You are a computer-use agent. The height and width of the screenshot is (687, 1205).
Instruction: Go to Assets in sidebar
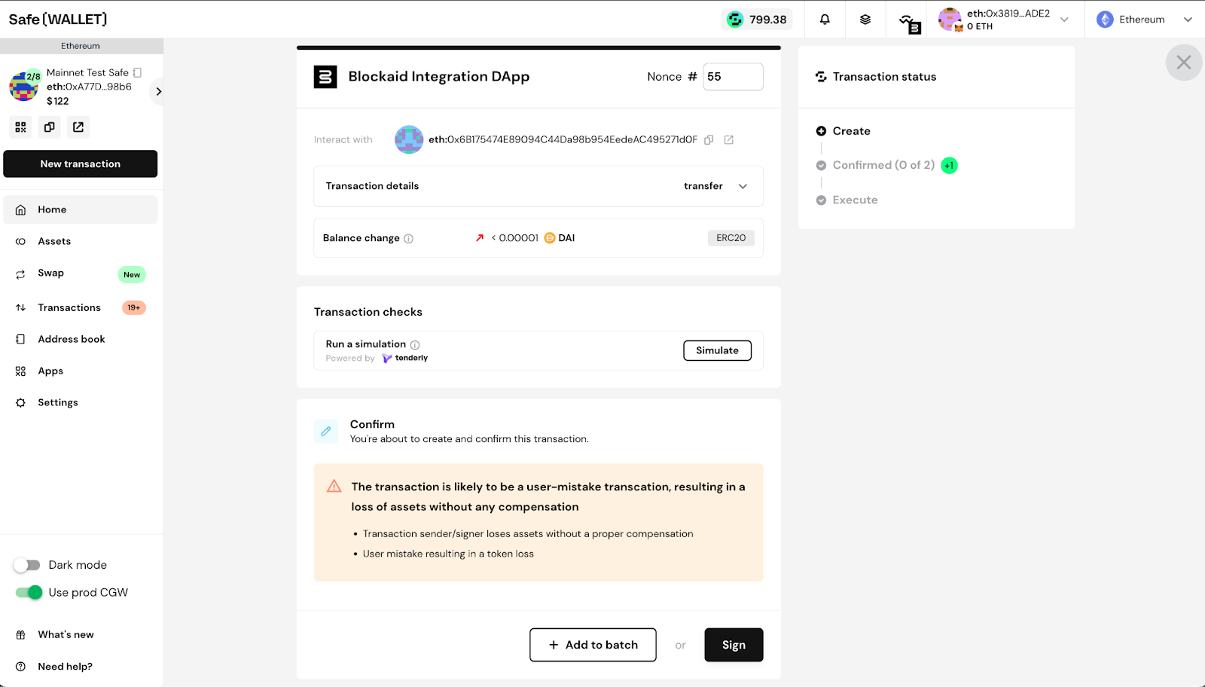point(54,242)
